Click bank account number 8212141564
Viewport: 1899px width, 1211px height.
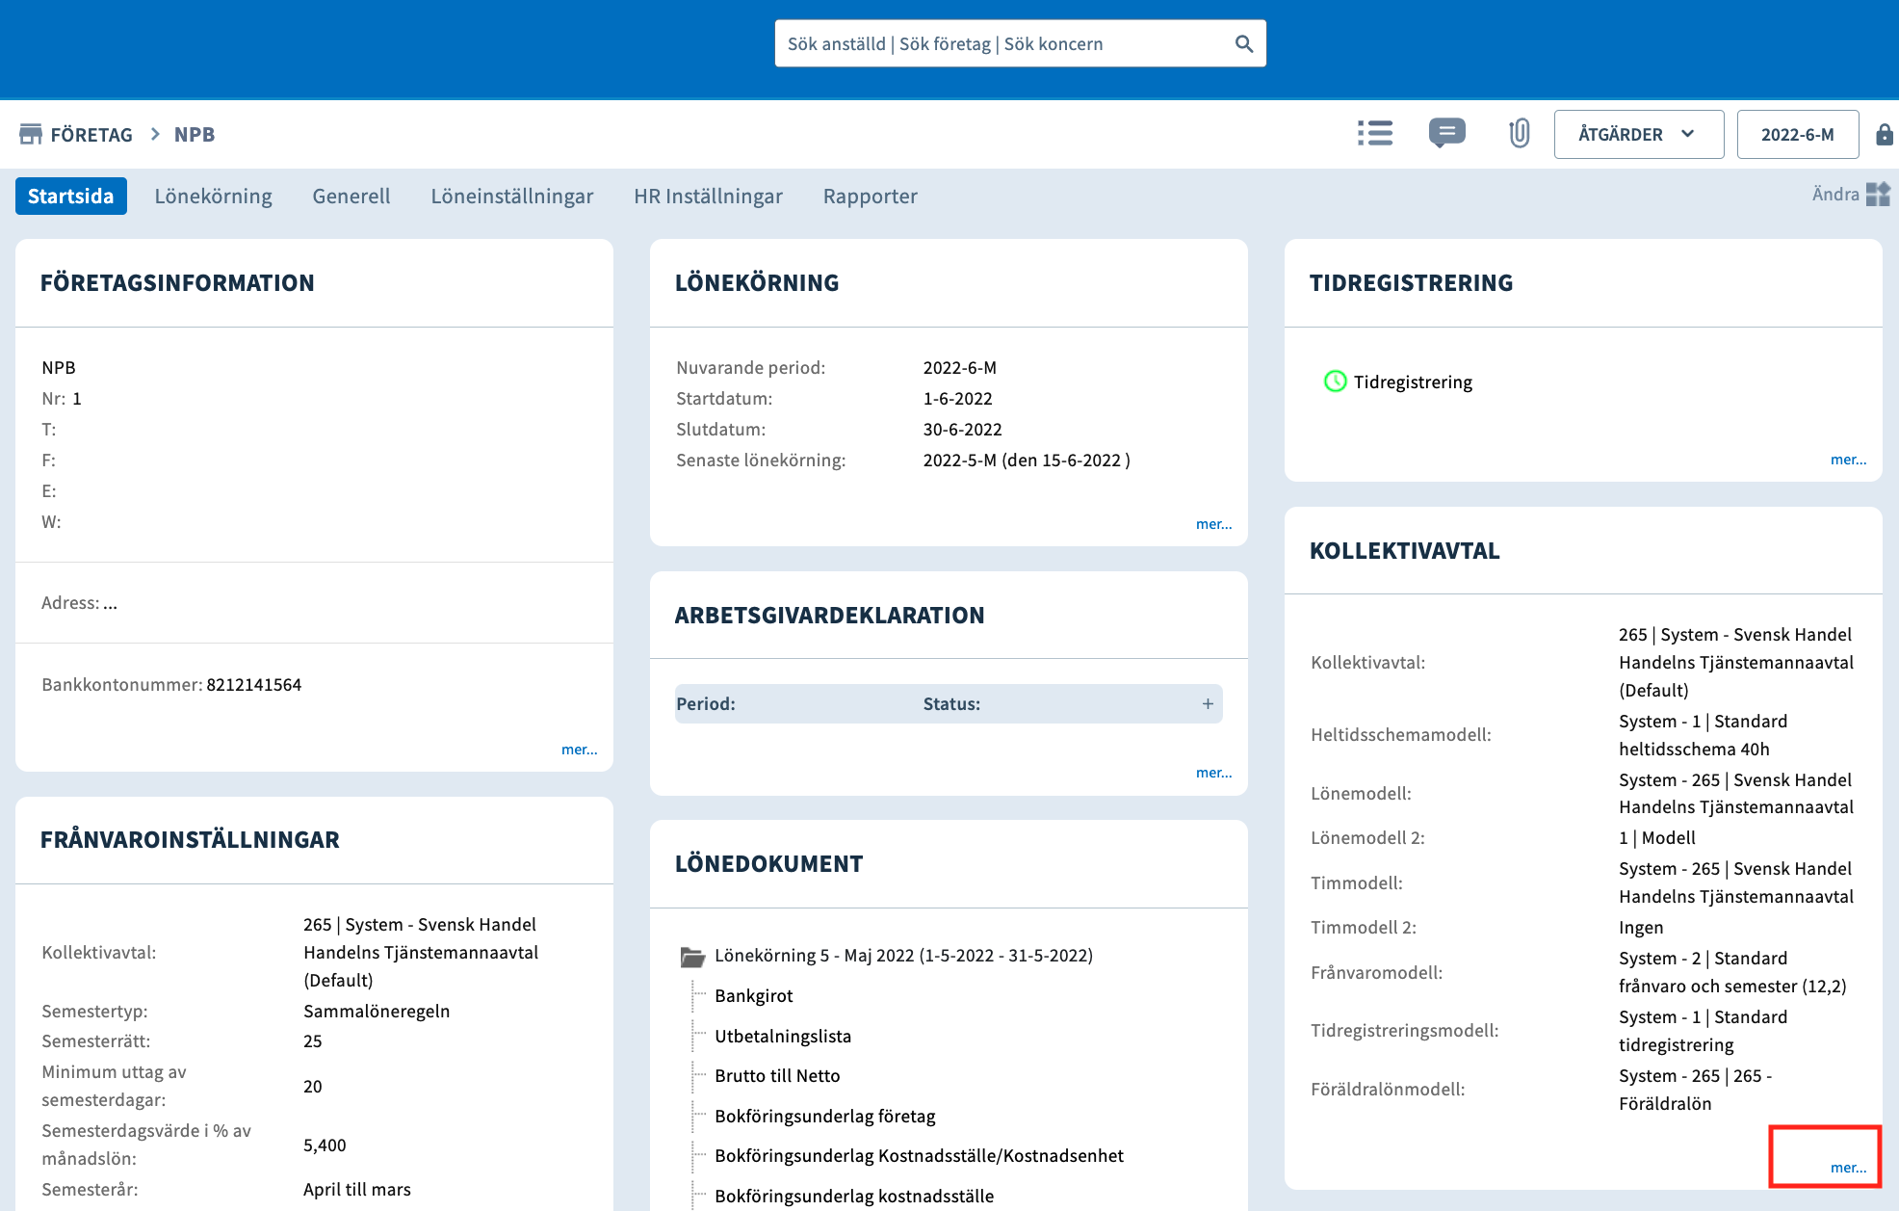click(254, 685)
